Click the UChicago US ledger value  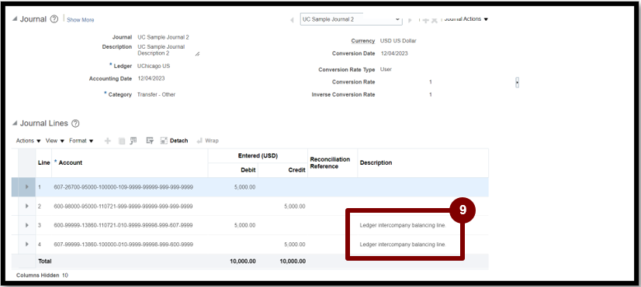154,66
